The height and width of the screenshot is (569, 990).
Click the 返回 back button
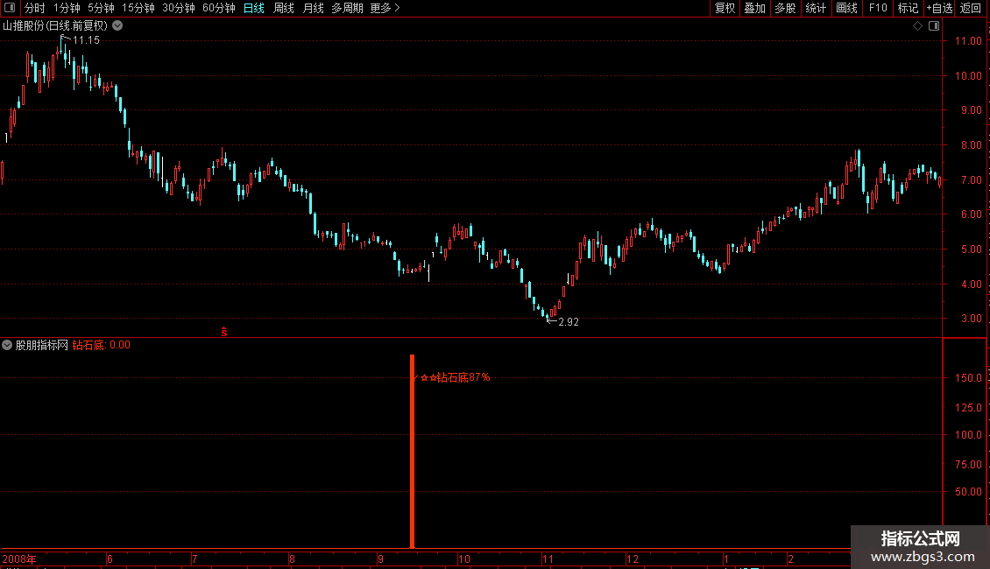pos(971,8)
